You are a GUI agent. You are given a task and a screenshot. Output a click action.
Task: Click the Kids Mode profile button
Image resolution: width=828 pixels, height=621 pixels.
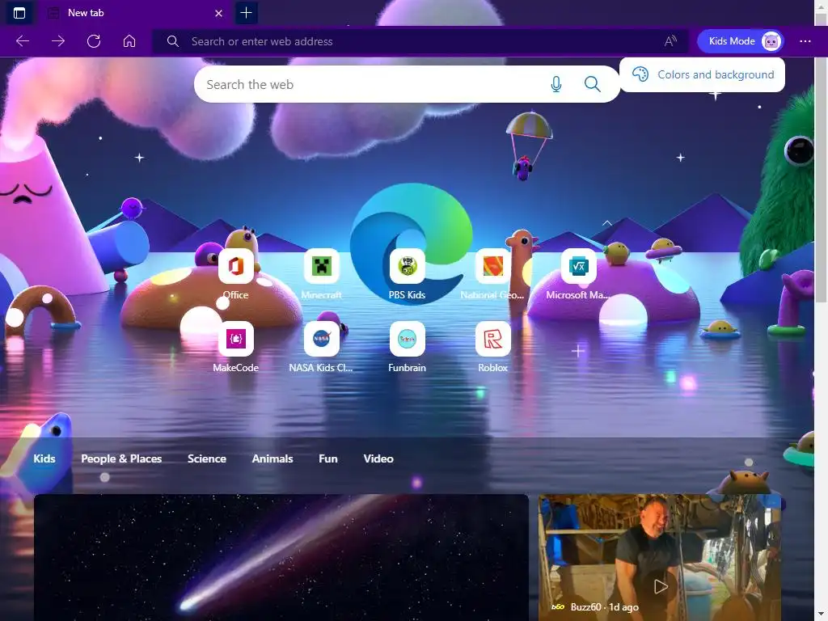pos(740,41)
